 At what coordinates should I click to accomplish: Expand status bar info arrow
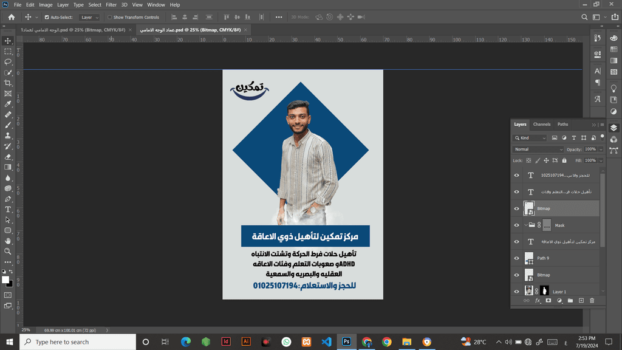[x=107, y=330]
